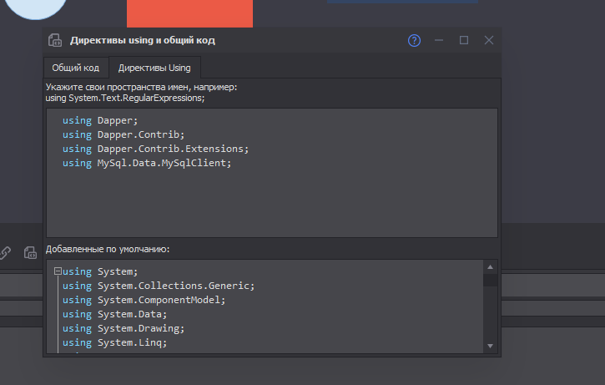Click the help question mark icon
Viewport: 605px width, 385px height.
(x=414, y=40)
